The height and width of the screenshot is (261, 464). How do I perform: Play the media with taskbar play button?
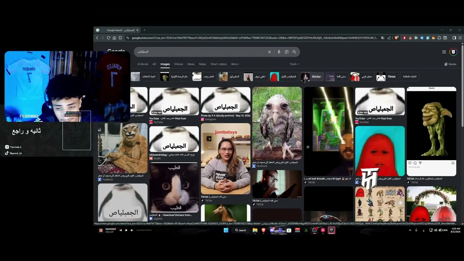126,230
